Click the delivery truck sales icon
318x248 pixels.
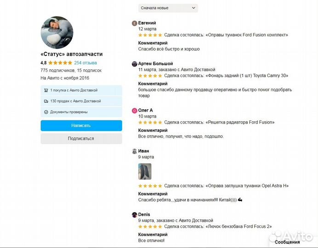pyautogui.click(x=46, y=101)
